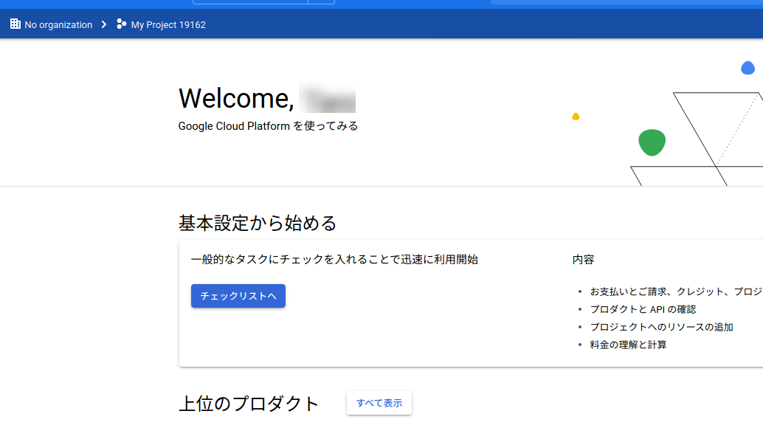Open the project picker via My Project 19162
The image size is (763, 425).
point(167,24)
